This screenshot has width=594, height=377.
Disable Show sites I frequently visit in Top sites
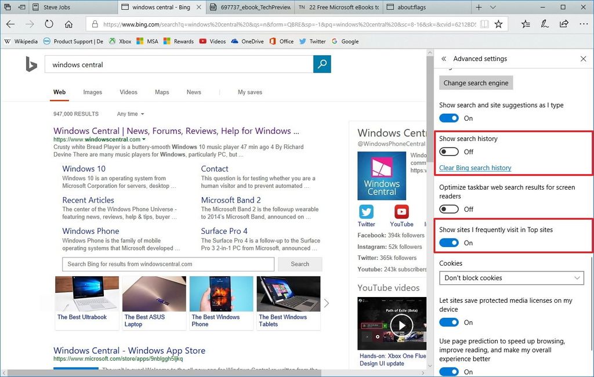tap(450, 242)
